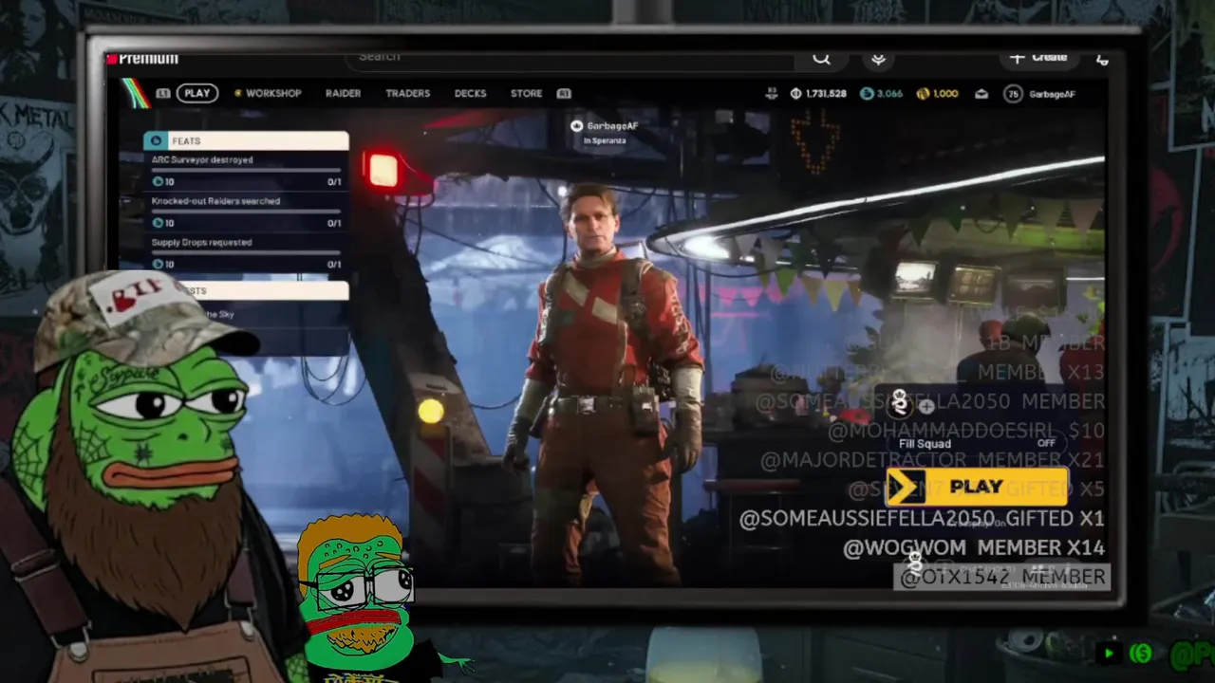Select the FEATS panel header
This screenshot has width=1215, height=683.
(x=246, y=140)
